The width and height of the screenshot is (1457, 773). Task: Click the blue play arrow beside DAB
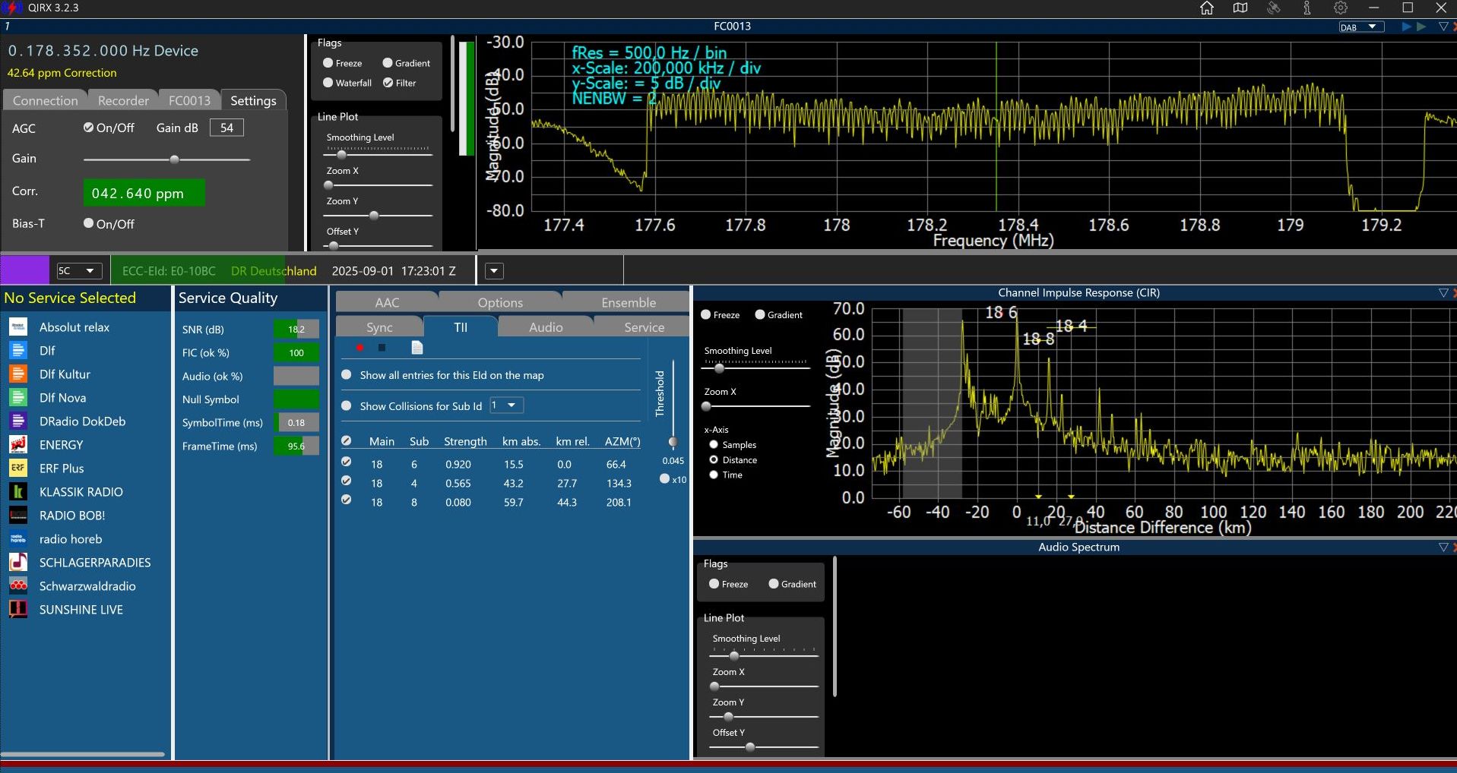[1407, 27]
